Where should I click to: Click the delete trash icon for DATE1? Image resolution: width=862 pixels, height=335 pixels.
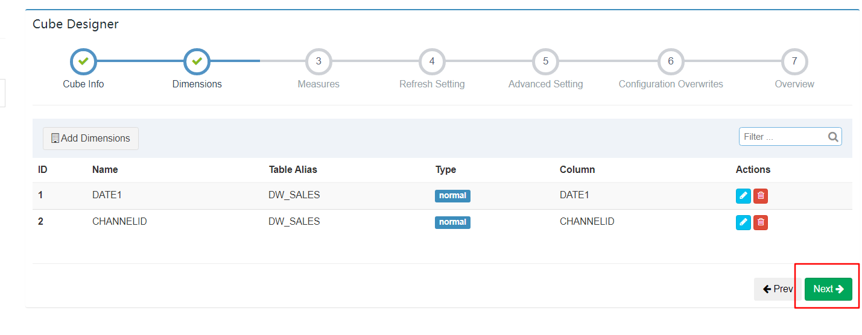coord(761,196)
